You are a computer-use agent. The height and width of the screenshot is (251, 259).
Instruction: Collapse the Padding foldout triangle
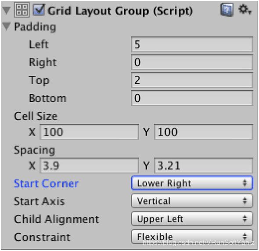point(7,26)
